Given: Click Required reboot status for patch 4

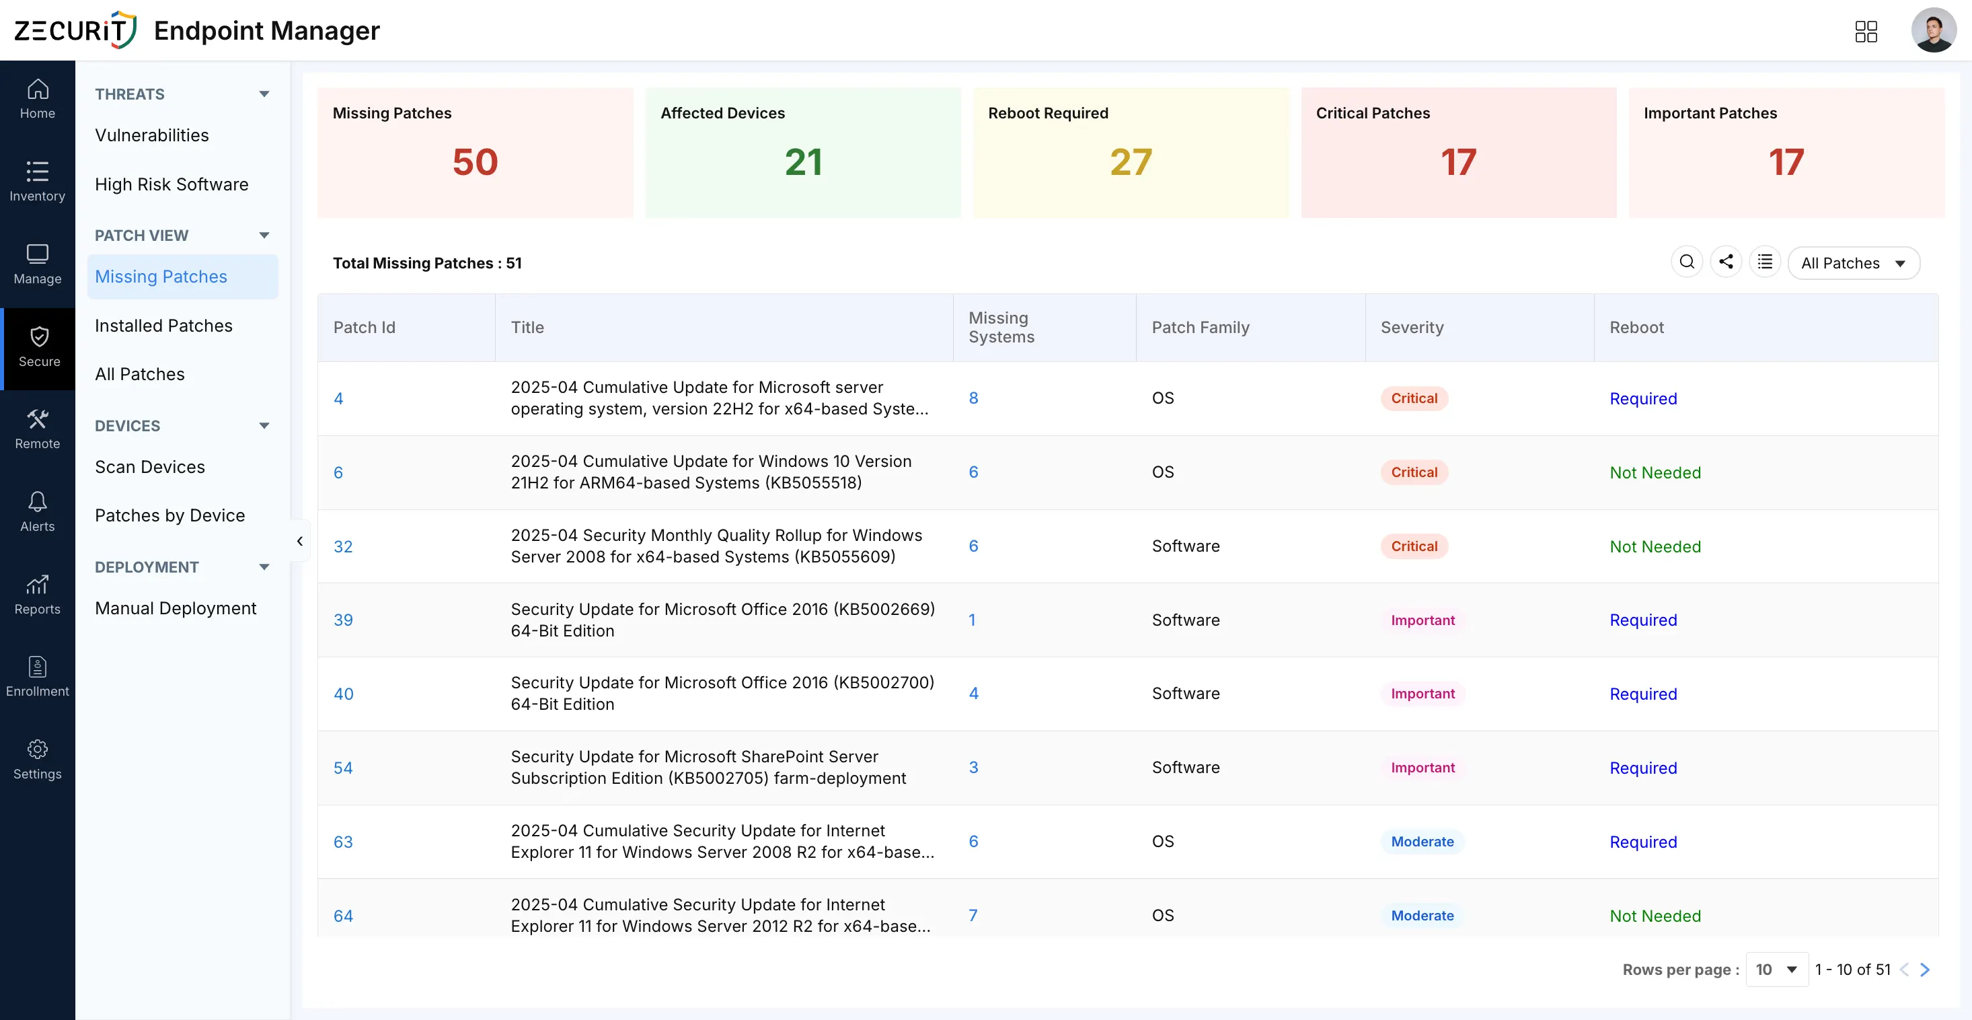Looking at the screenshot, I should point(1643,398).
